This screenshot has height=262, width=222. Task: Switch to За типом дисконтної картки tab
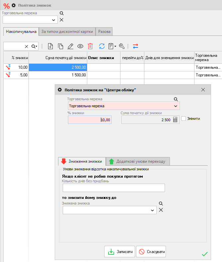pos(67,32)
